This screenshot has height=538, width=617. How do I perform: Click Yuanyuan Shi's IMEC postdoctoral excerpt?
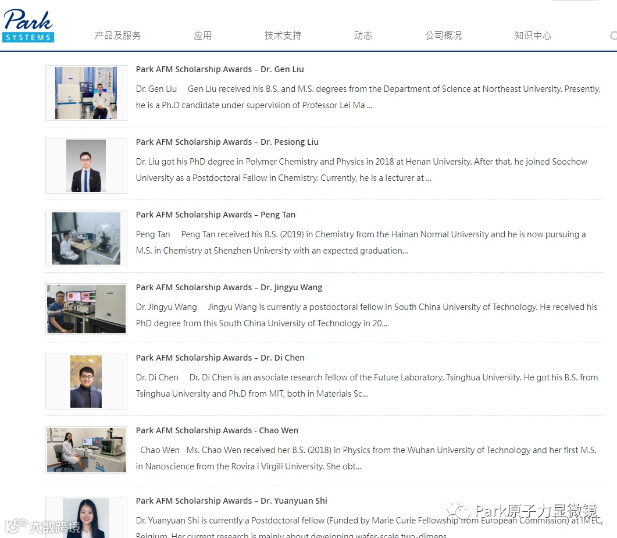pos(369,528)
